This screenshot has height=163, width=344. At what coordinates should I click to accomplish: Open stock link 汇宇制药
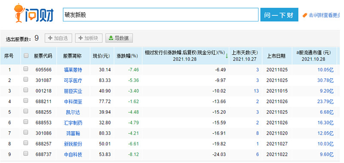tap(73, 123)
